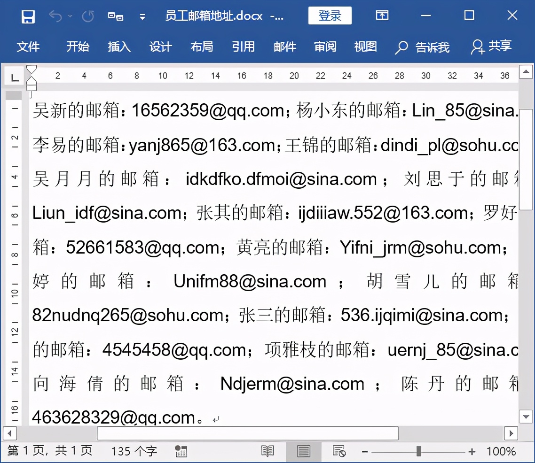The height and width of the screenshot is (463, 535).
Task: Start macro recording from status bar
Action: pos(181,451)
